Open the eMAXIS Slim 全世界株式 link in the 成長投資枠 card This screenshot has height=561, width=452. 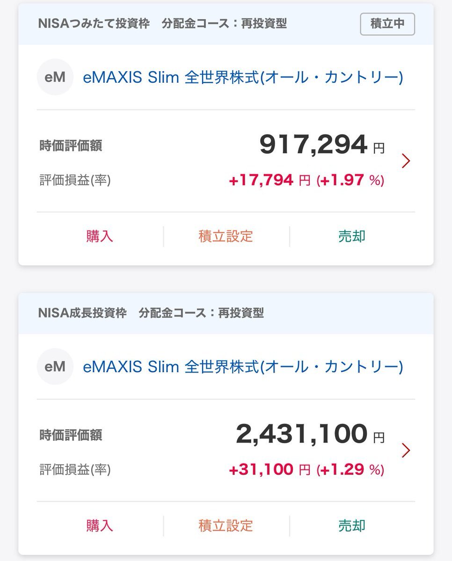tap(243, 367)
